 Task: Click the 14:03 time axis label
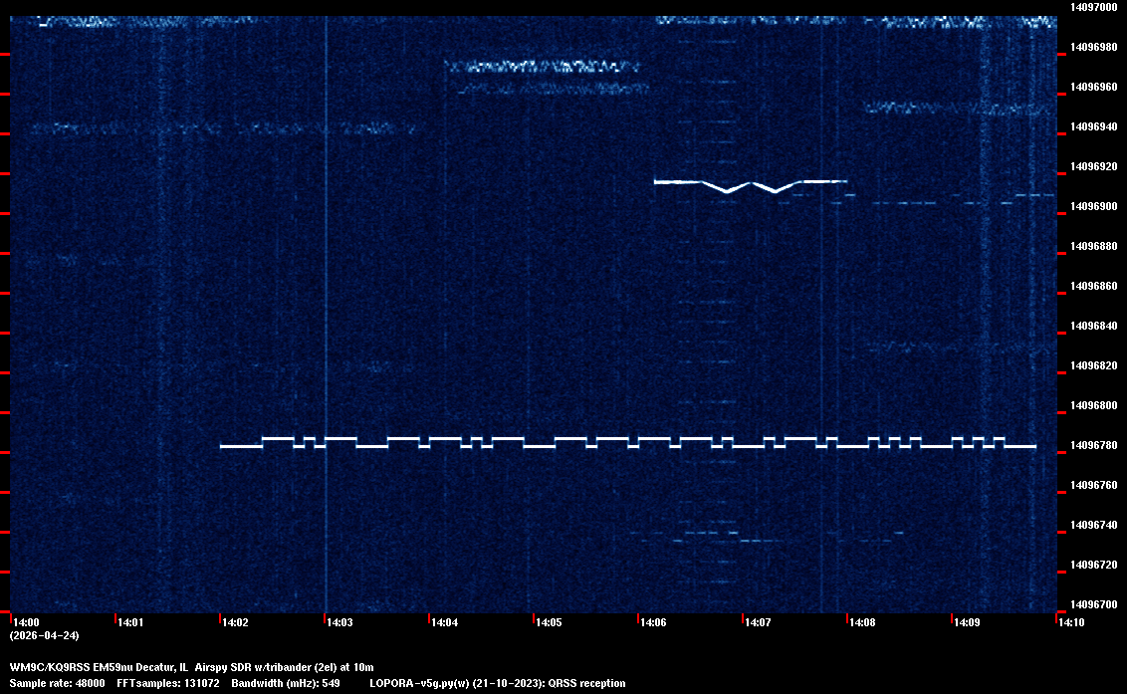[x=338, y=622]
